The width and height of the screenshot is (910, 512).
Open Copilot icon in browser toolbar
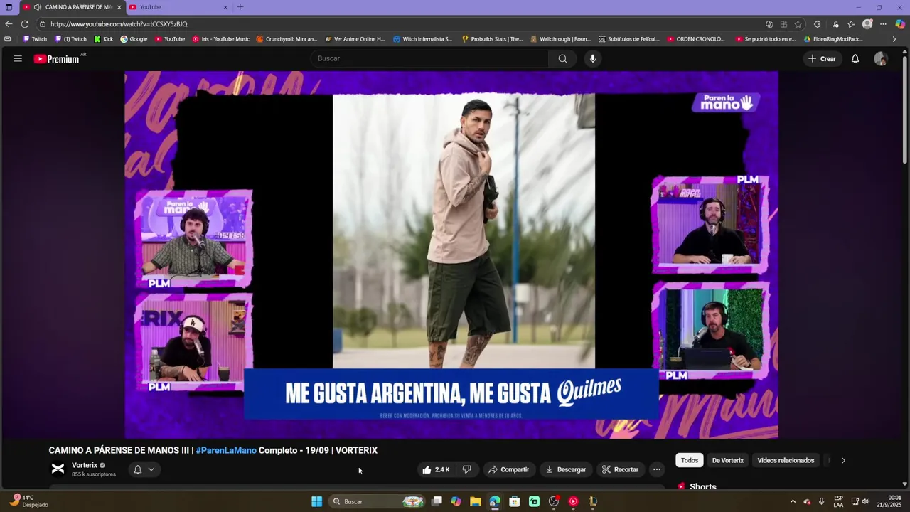(x=900, y=23)
